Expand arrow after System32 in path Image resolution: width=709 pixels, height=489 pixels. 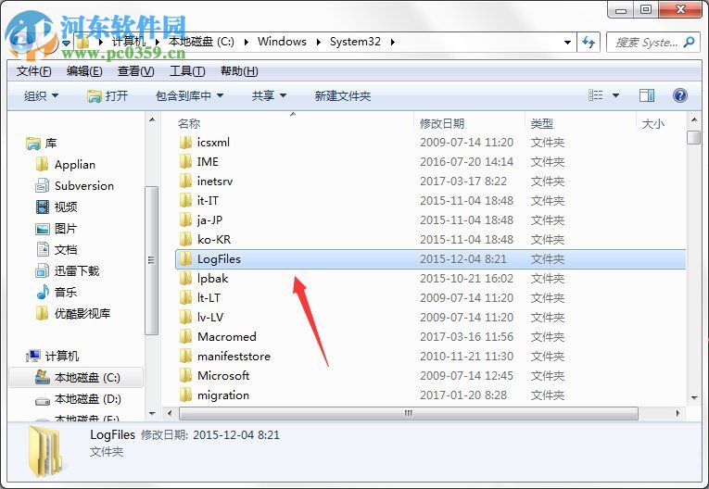pyautogui.click(x=392, y=42)
